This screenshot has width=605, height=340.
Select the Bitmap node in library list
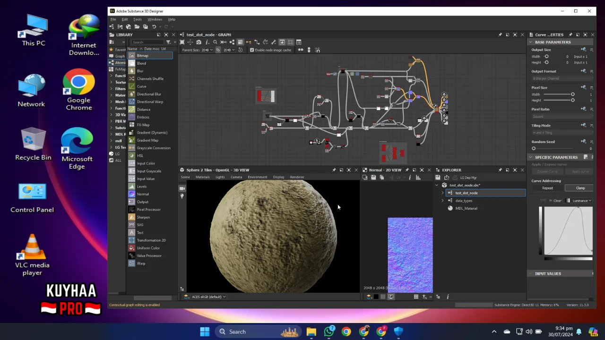click(150, 56)
